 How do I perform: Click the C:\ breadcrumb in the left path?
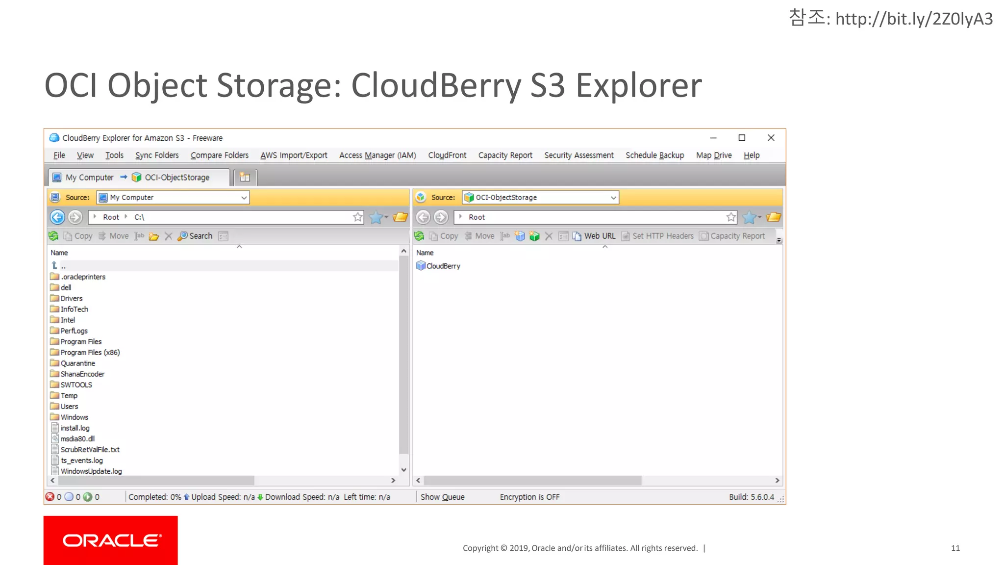pos(139,217)
